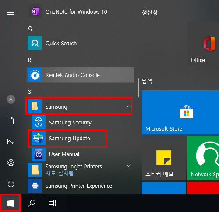Open Documents from the Start sidebar
The height and width of the screenshot is (212, 219).
(11, 121)
